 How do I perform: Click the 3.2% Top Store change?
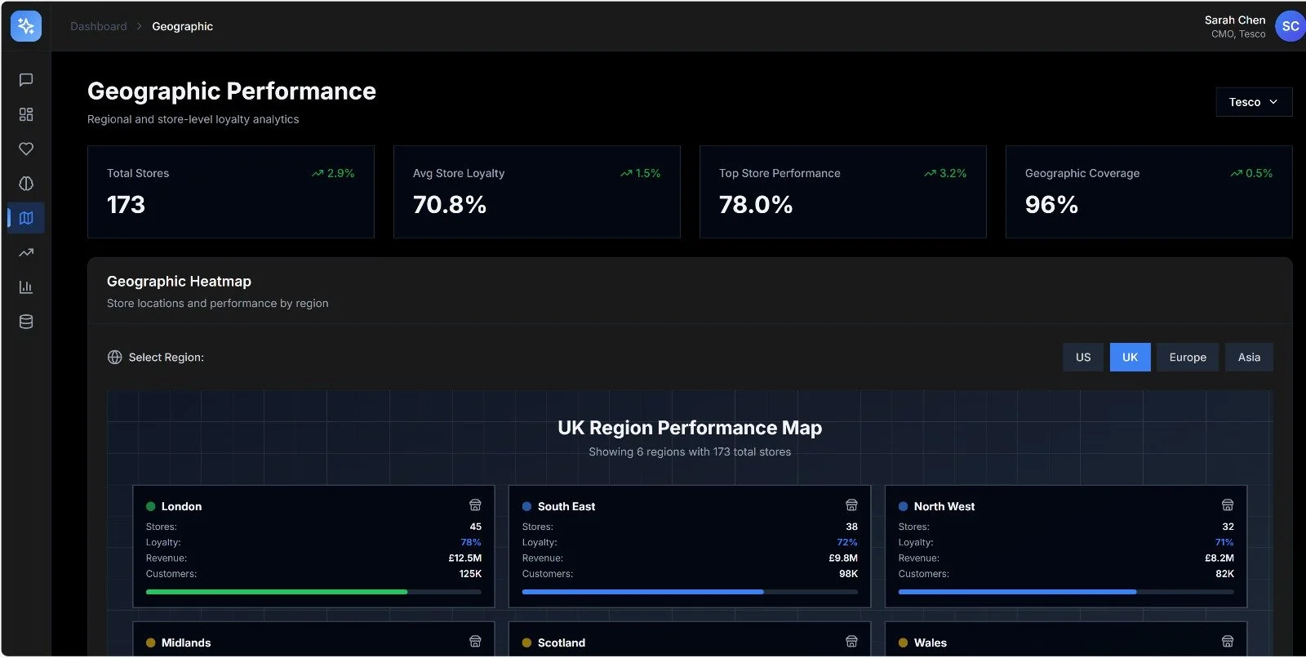pos(953,173)
